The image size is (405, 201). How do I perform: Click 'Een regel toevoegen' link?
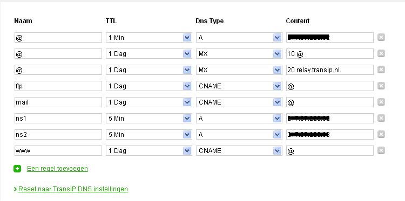pos(57,169)
